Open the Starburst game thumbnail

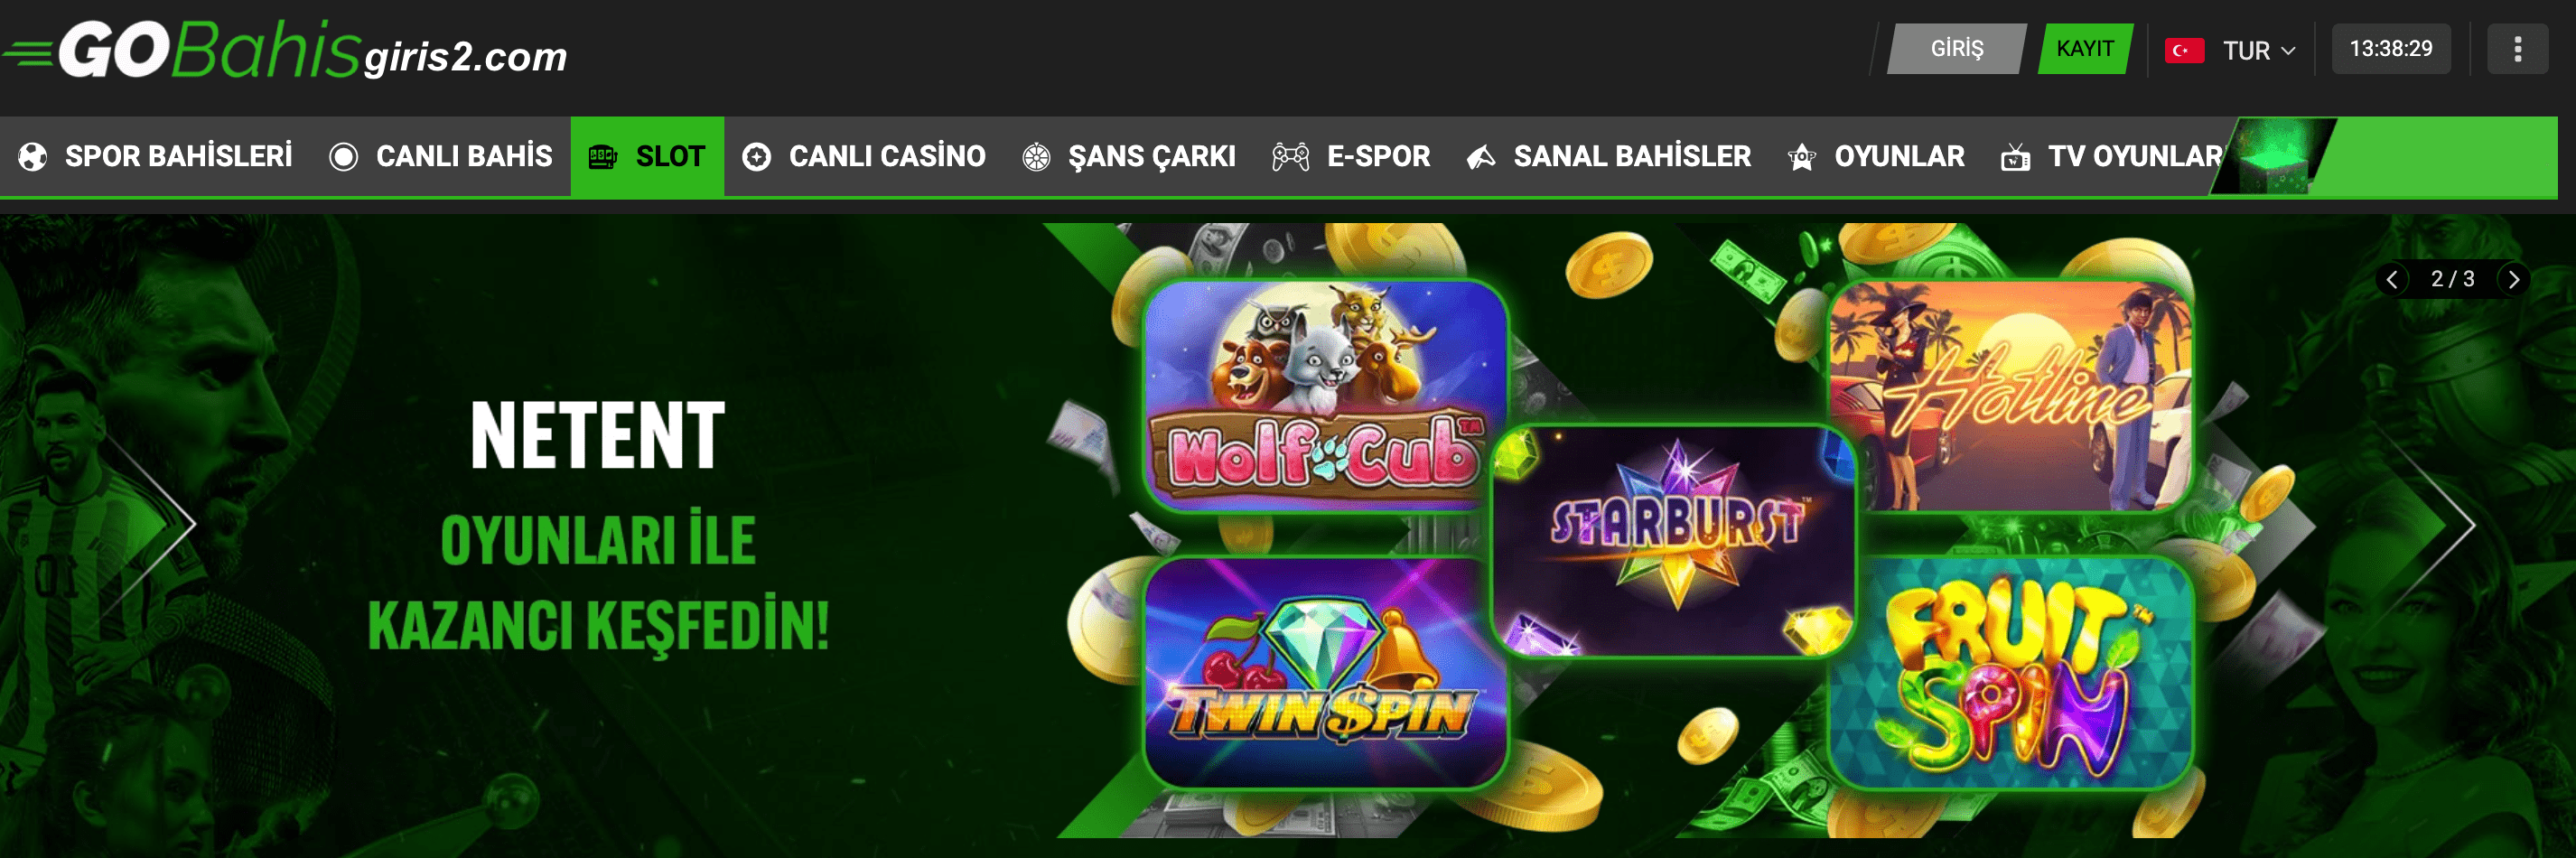(x=1675, y=542)
